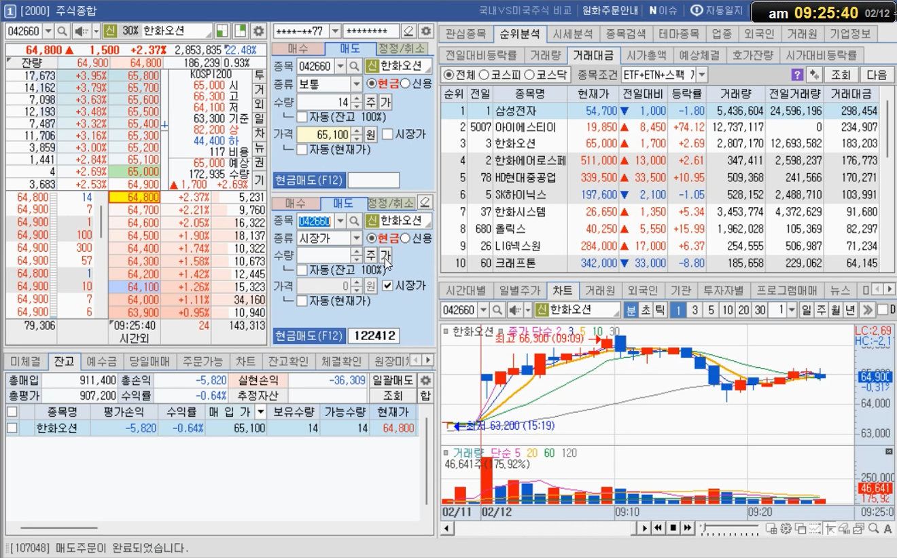
Task: Click the 조회 button in ranking panel
Action: pyautogui.click(x=841, y=75)
